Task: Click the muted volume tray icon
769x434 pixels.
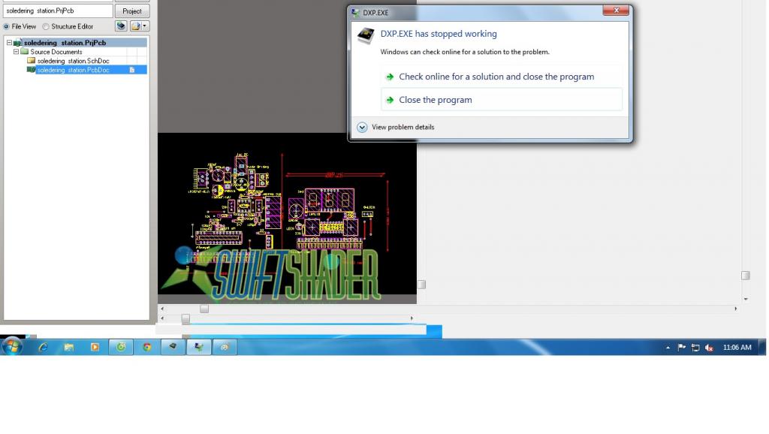Action: pos(709,348)
